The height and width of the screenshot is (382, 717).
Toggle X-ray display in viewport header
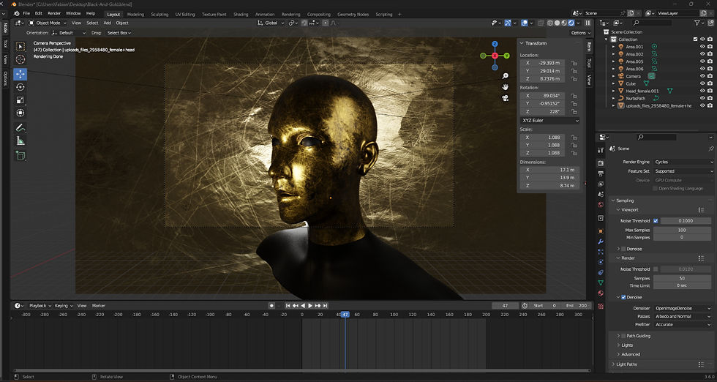[x=541, y=23]
